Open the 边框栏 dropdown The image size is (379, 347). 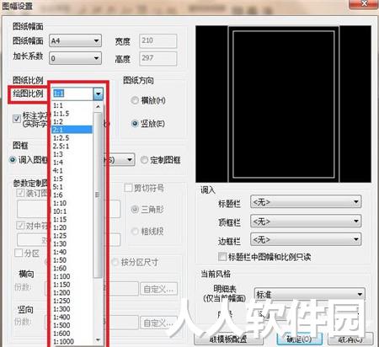point(306,239)
